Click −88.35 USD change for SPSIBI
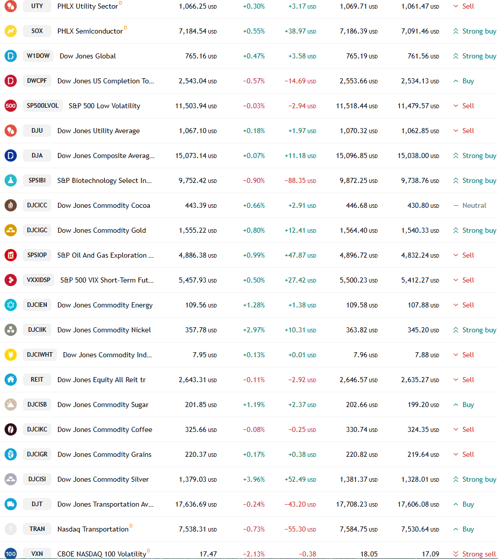This screenshot has height=559, width=498. click(x=300, y=181)
